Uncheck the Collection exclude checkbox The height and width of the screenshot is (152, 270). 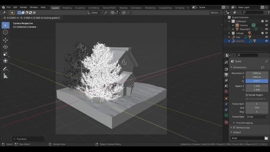coord(262,21)
